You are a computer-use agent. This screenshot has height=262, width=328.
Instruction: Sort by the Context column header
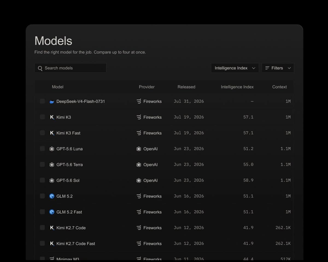click(279, 87)
